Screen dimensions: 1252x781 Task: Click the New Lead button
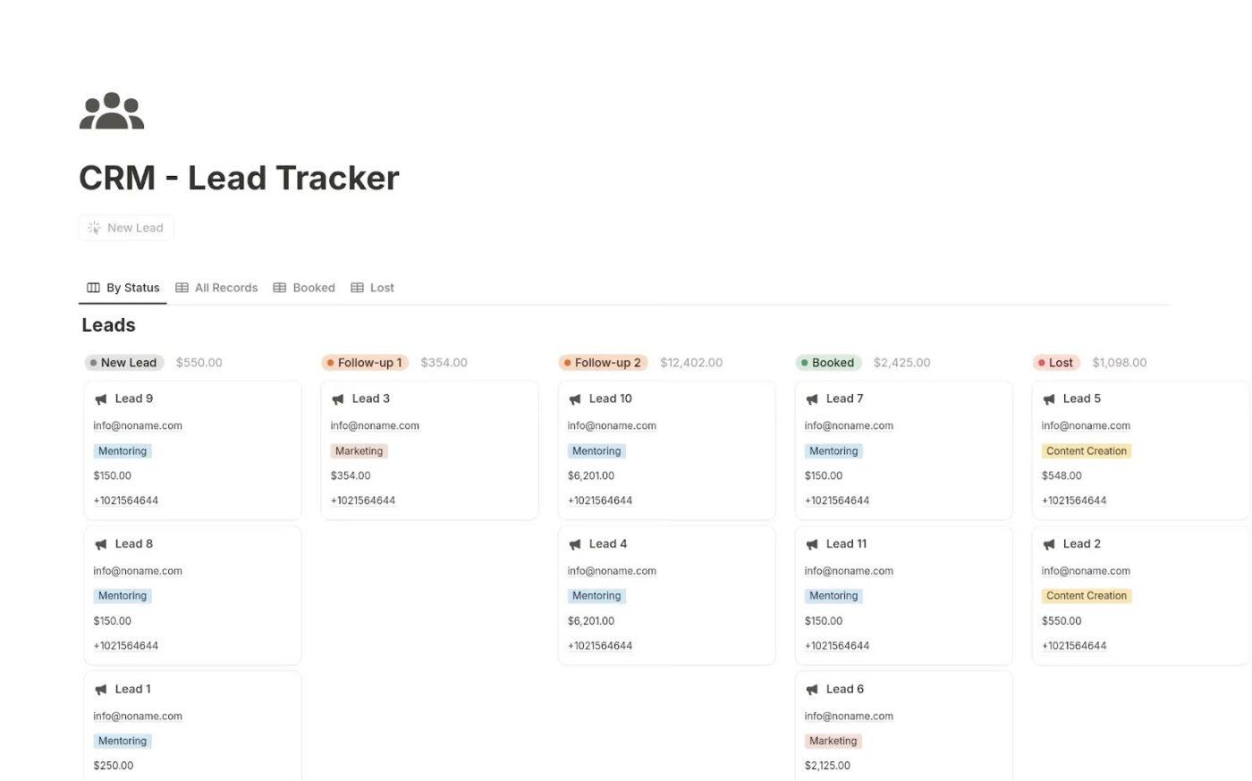[x=125, y=228]
